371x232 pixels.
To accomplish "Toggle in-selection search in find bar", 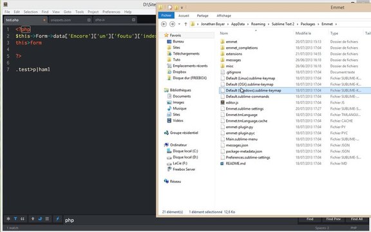I will pyautogui.click(x=47, y=218).
